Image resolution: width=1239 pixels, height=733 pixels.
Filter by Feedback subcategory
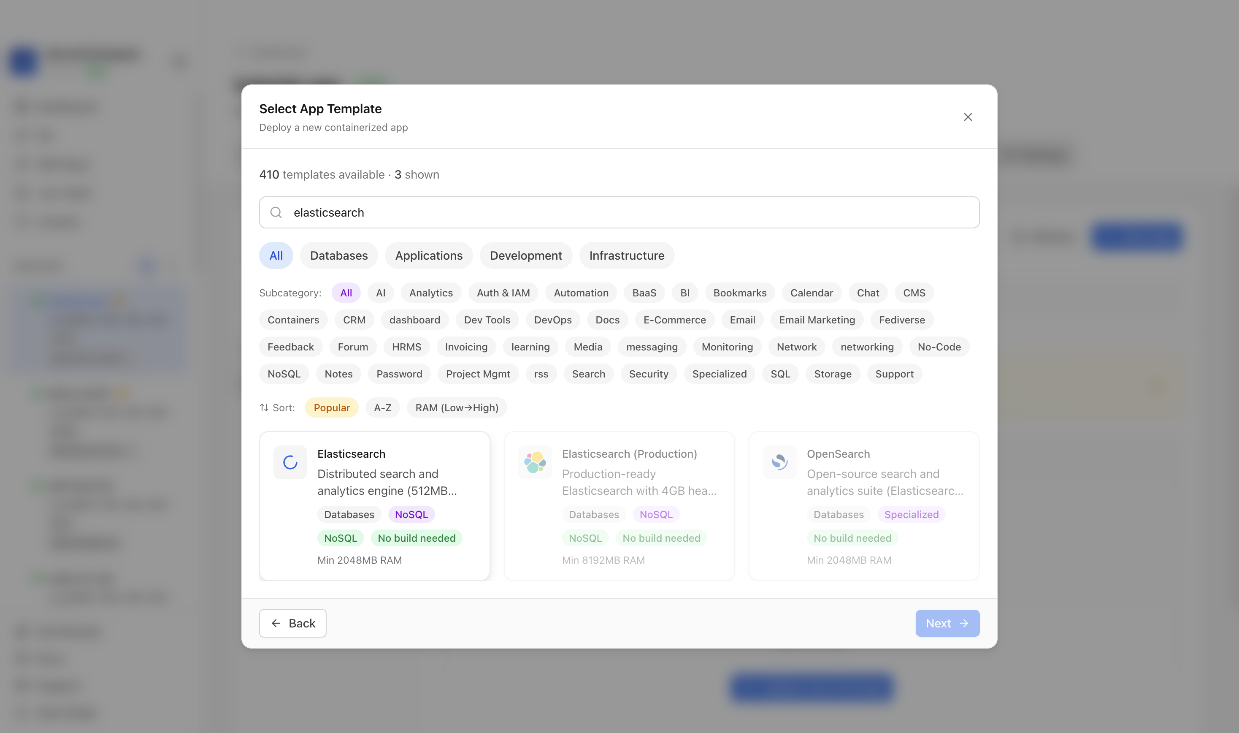tap(290, 347)
